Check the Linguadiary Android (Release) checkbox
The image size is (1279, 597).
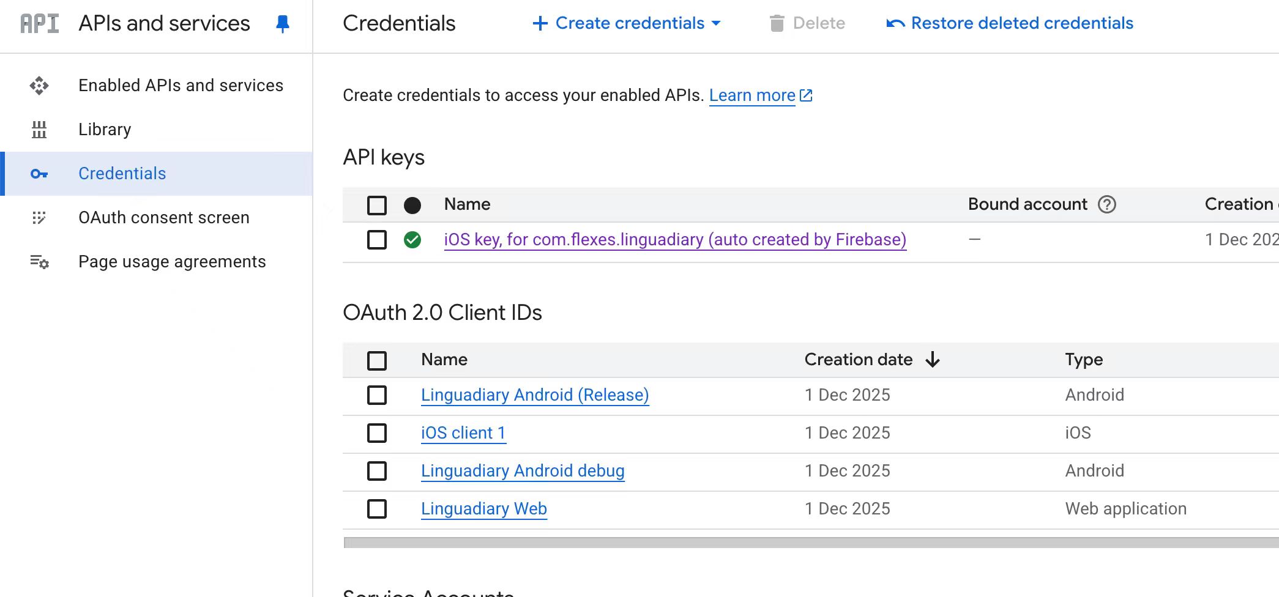point(377,395)
